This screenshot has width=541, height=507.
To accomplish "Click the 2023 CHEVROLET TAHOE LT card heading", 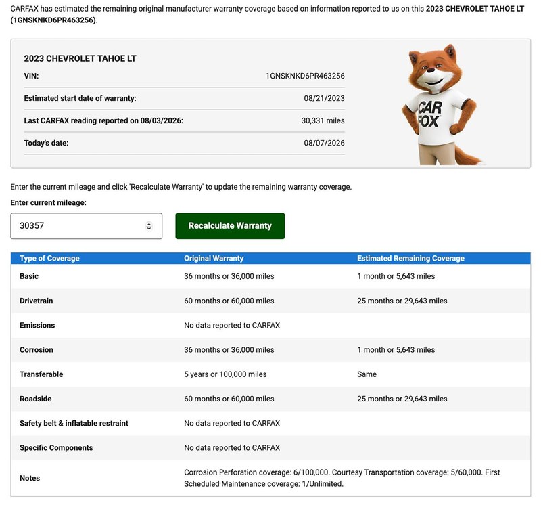I will coord(80,58).
